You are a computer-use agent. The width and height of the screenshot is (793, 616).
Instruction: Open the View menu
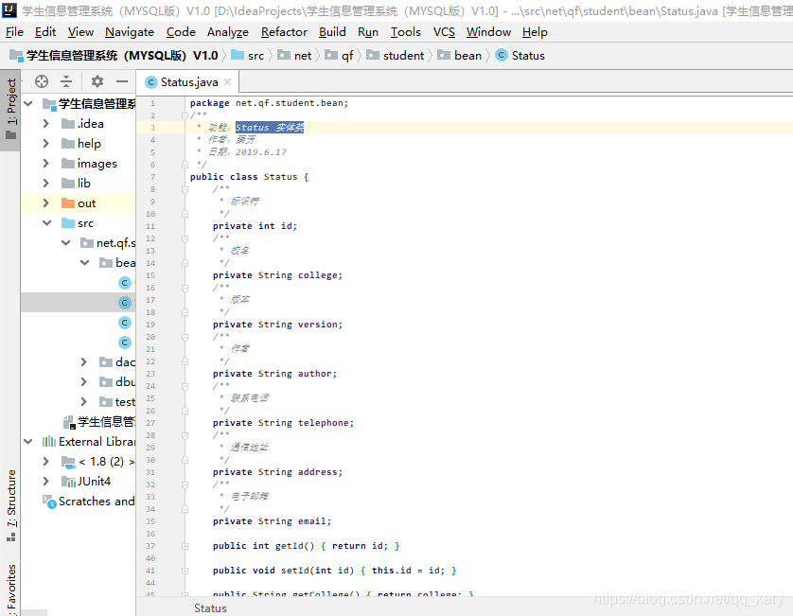tap(81, 32)
